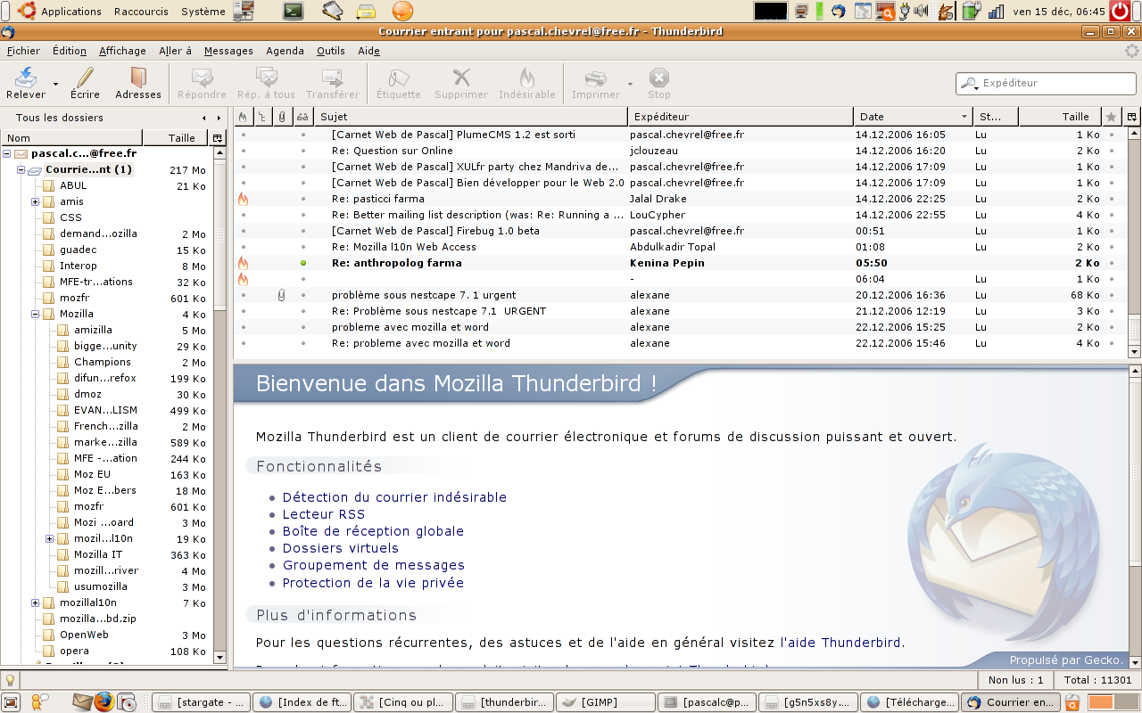This screenshot has height=713, width=1142.
Task: Sort messages by Sujet column
Action: coord(471,117)
